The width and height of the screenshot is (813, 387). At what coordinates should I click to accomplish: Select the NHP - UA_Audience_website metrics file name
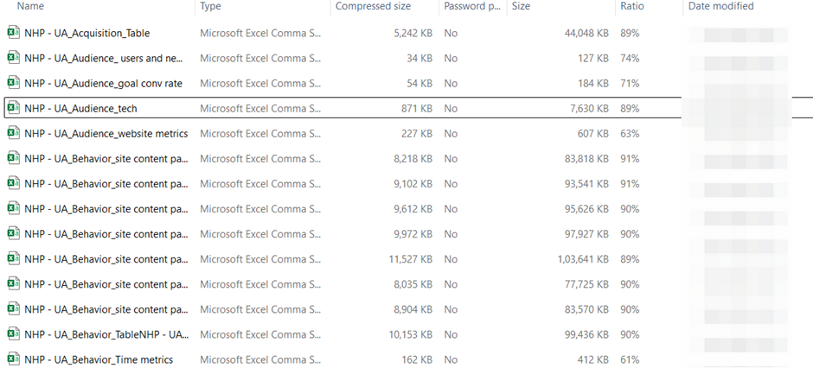[x=106, y=134]
